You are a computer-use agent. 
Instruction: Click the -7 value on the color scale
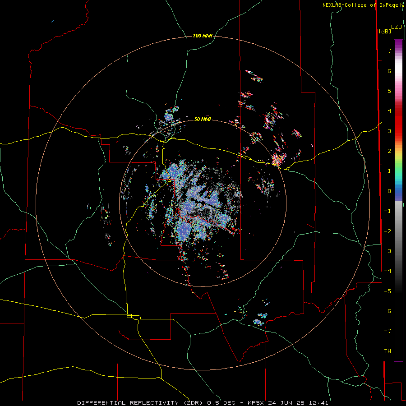(x=388, y=331)
